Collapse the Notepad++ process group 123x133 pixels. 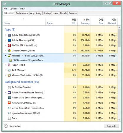point(5,56)
